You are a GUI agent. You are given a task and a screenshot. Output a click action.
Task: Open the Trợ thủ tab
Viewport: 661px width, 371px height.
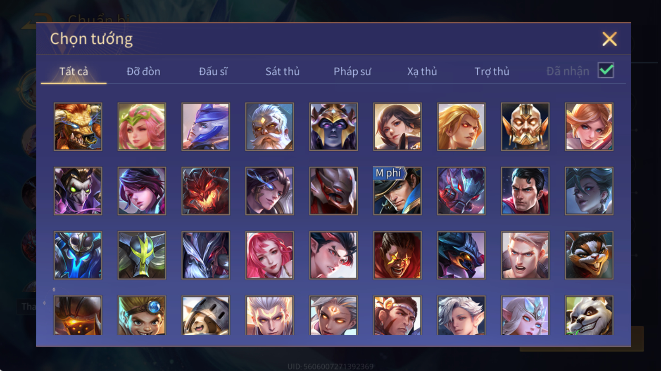pos(492,71)
